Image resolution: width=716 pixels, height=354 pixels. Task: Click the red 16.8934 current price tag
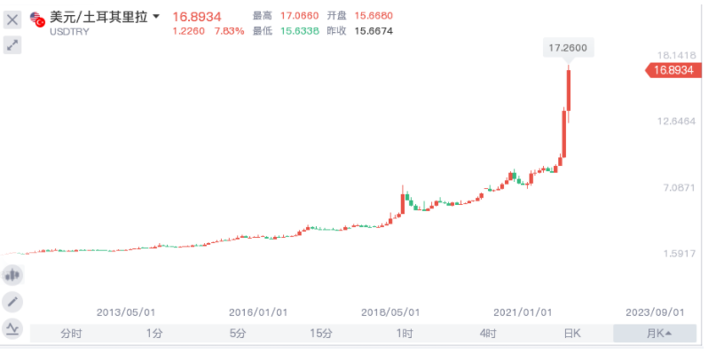673,70
